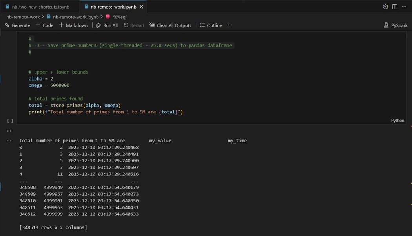Open notebook settings gear icon
Image resolution: width=412 pixels, height=236 pixels.
click(385, 7)
